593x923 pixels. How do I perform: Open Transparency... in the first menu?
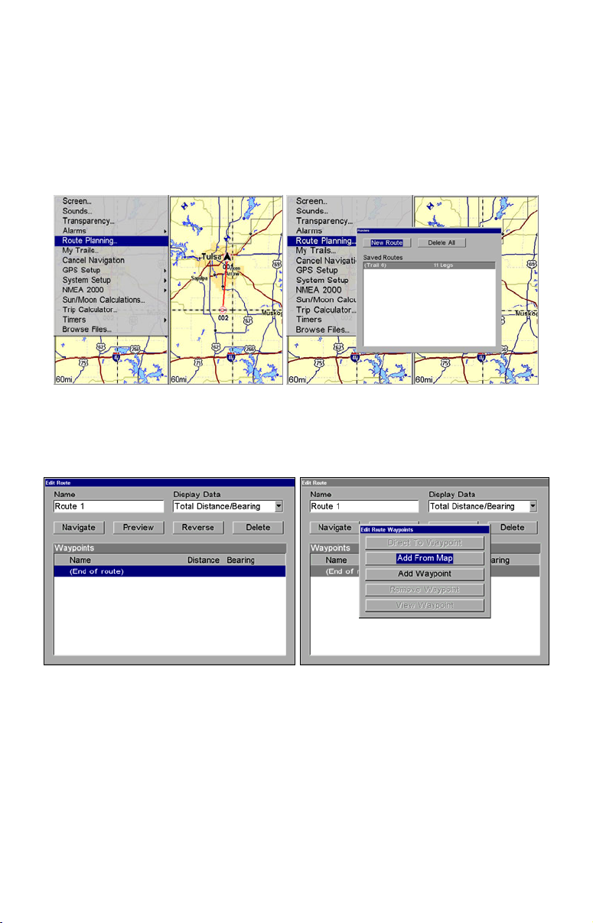[88, 221]
